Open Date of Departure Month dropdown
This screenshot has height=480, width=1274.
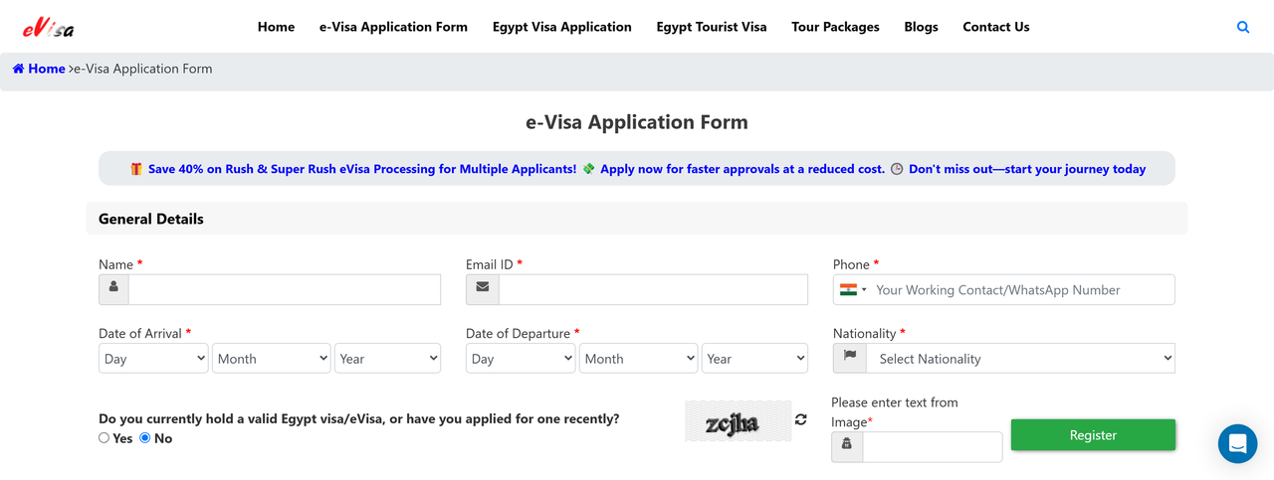(638, 359)
